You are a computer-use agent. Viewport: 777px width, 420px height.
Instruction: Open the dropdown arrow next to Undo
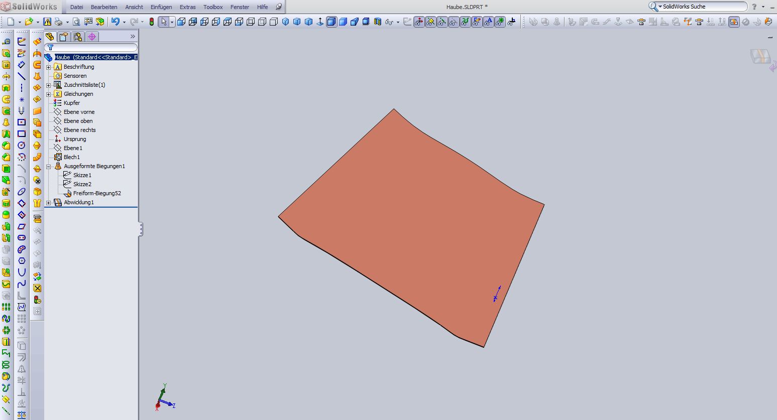[124, 22]
